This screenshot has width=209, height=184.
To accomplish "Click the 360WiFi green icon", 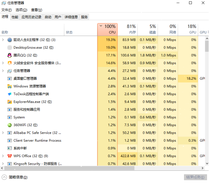I will click(9, 125).
